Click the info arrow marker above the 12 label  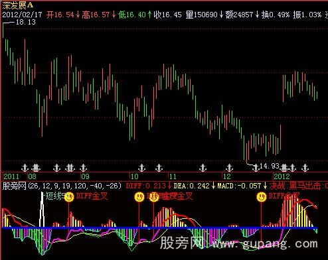(229, 168)
